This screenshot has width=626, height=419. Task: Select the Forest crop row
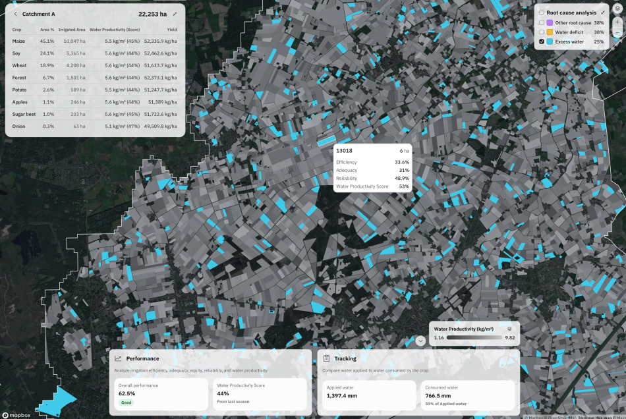(x=95, y=78)
